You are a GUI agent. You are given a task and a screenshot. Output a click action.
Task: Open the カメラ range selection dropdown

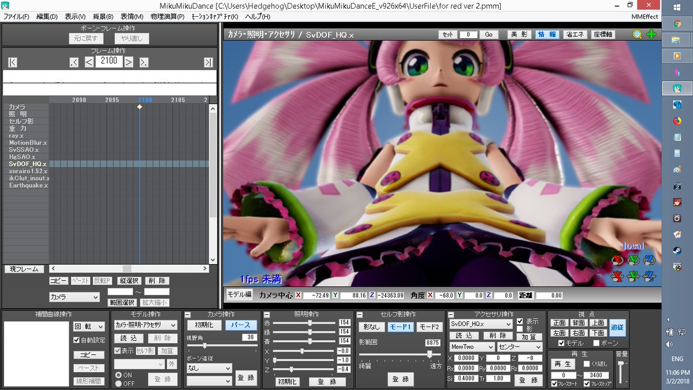(74, 297)
